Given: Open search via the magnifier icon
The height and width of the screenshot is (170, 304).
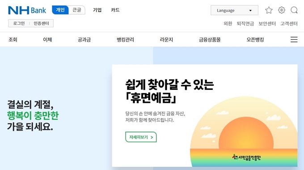Looking at the screenshot, I should [294, 10].
